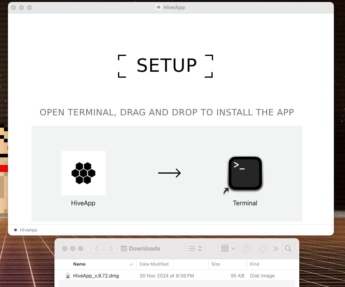Screen dimensions: 345x287
Task: Go back in the Downloads Finder window
Action: tap(97, 249)
